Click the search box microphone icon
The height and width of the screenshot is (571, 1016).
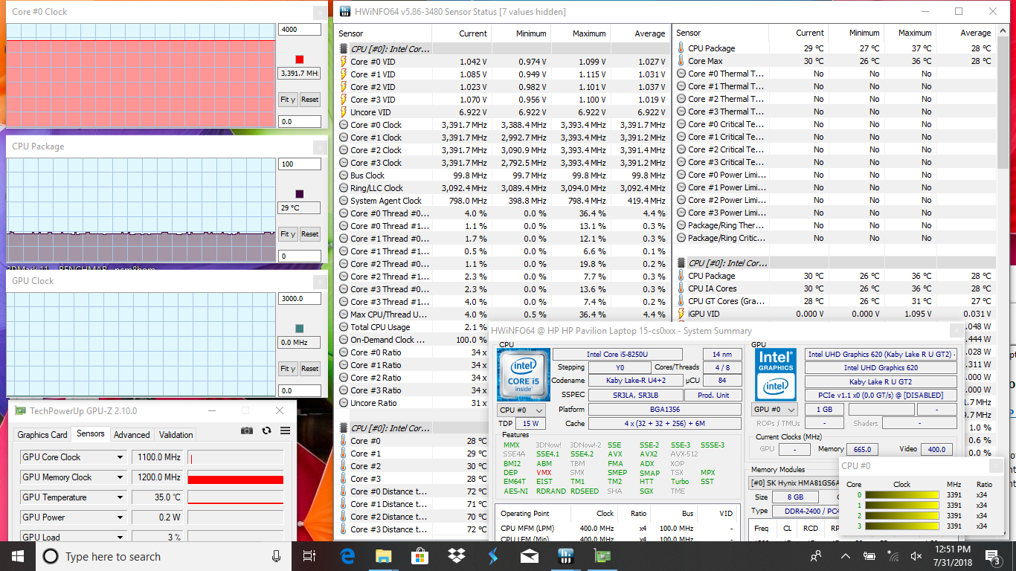pos(277,556)
